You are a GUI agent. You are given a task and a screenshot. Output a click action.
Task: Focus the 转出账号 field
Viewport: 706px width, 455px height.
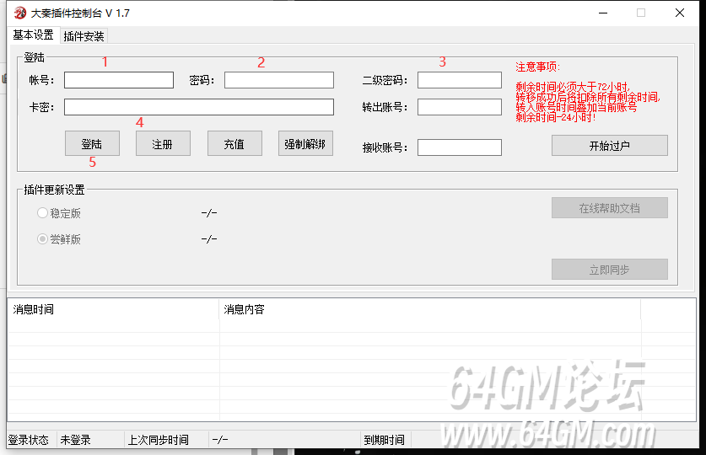pos(459,107)
